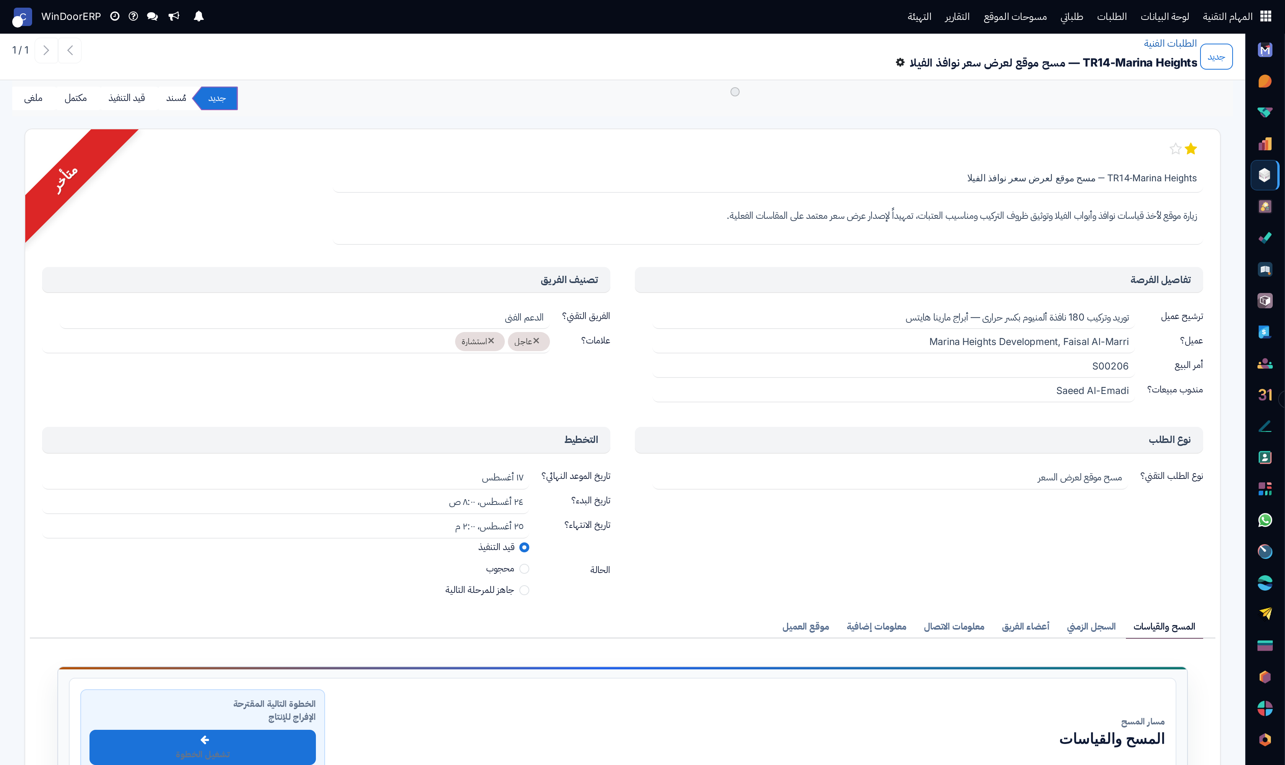1285x765 pixels.
Task: Click the جديد new record button
Action: [x=1217, y=57]
